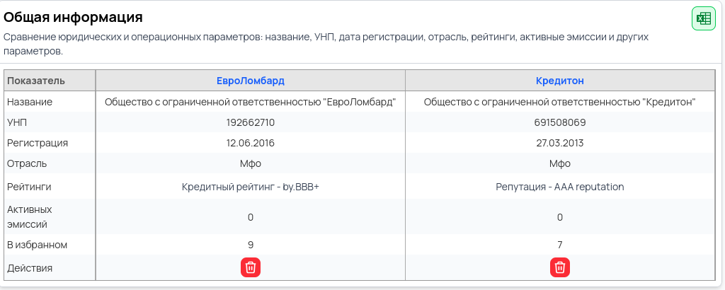Remove Кредитон using its red trash icon
Image resolution: width=725 pixels, height=290 pixels.
(559, 267)
